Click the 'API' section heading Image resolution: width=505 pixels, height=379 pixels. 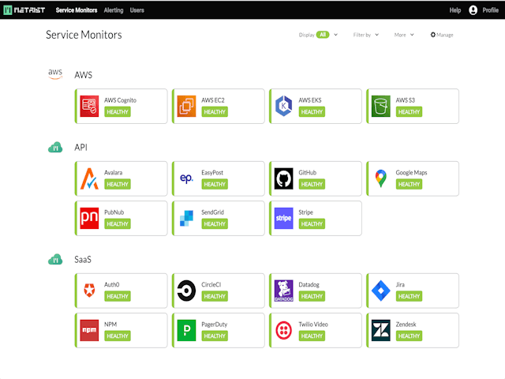point(80,148)
